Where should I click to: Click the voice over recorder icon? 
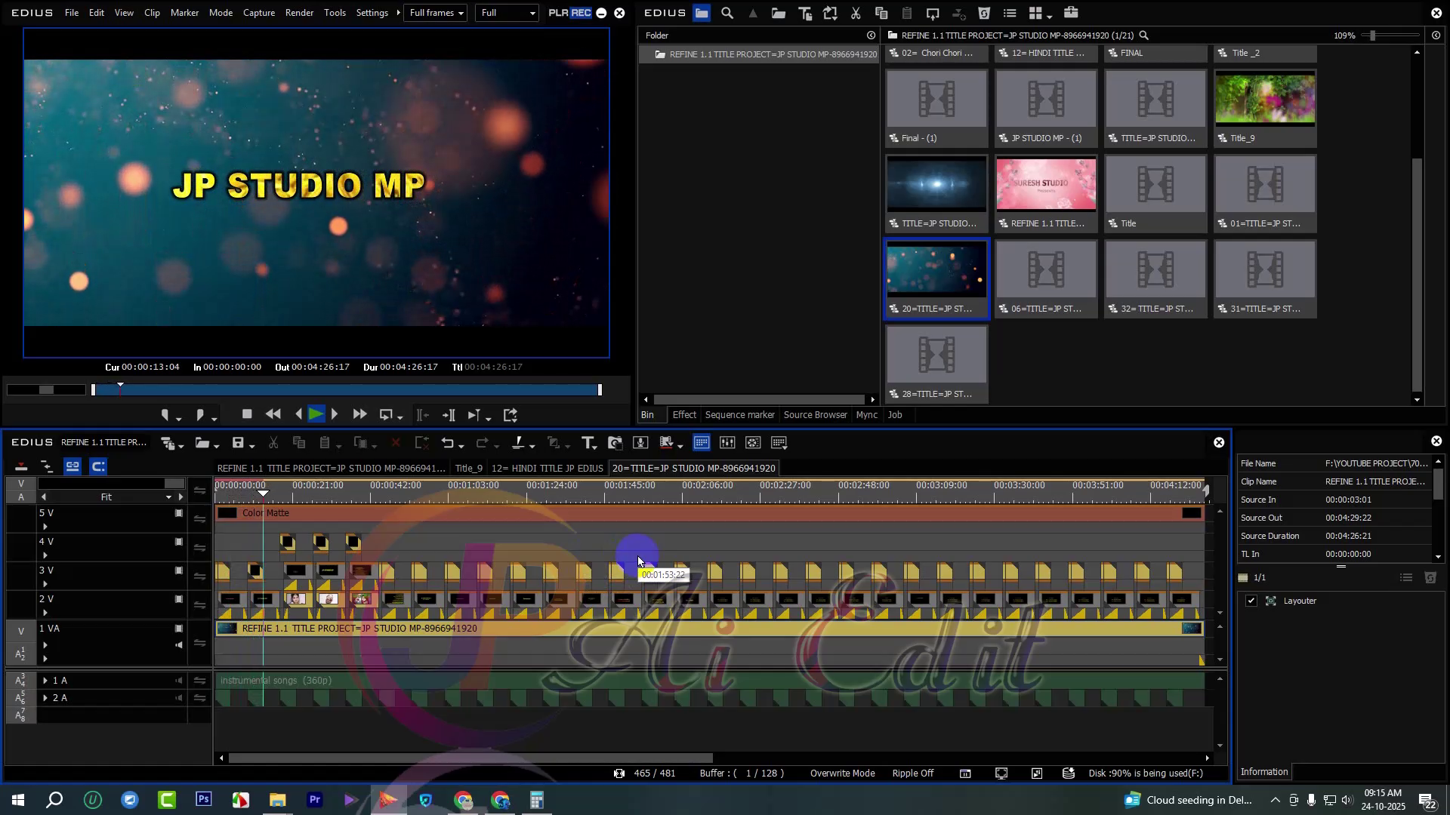coord(641,443)
